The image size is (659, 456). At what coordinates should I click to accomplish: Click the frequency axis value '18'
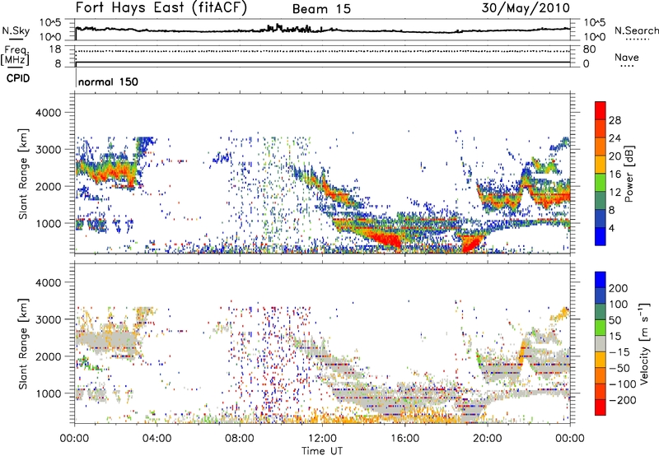55,49
